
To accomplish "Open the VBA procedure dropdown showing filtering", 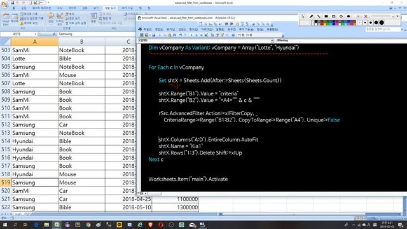I will click(x=341, y=41).
